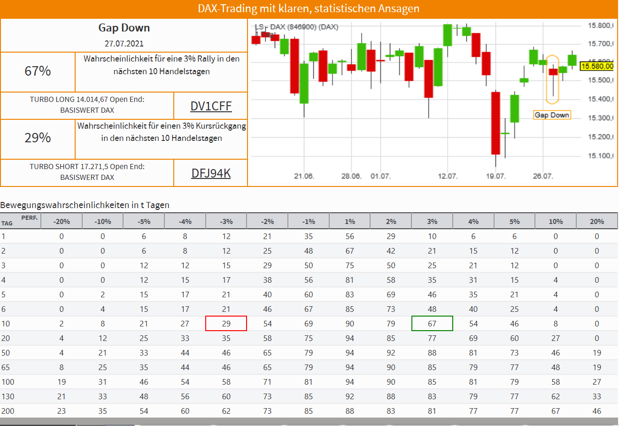Select the Gap Down heading above the date
The image size is (619, 426).
tap(124, 28)
